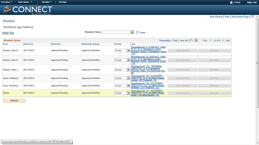
Task: Expand the Feed dropdown arrow
Action: pyautogui.click(x=147, y=33)
